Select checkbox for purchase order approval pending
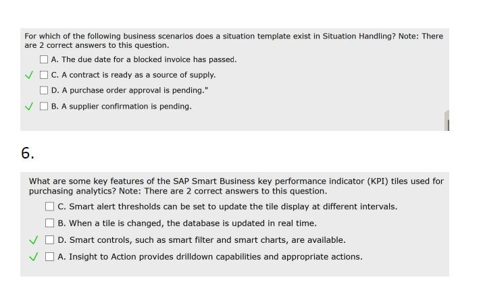This screenshot has height=286, width=479. point(45,90)
